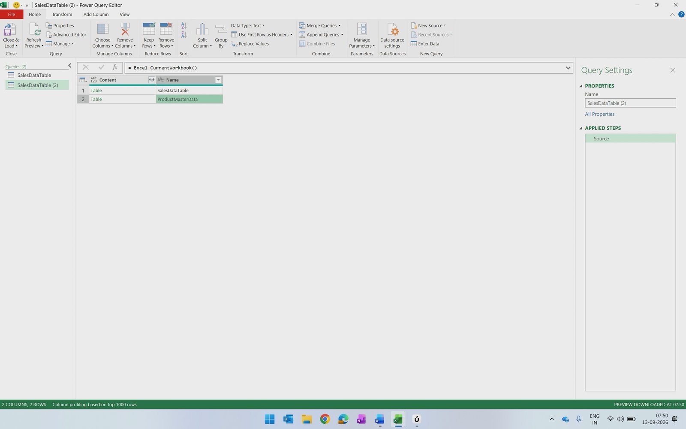Select the SalesDataTable (2) query
This screenshot has height=429, width=686.
point(37,85)
